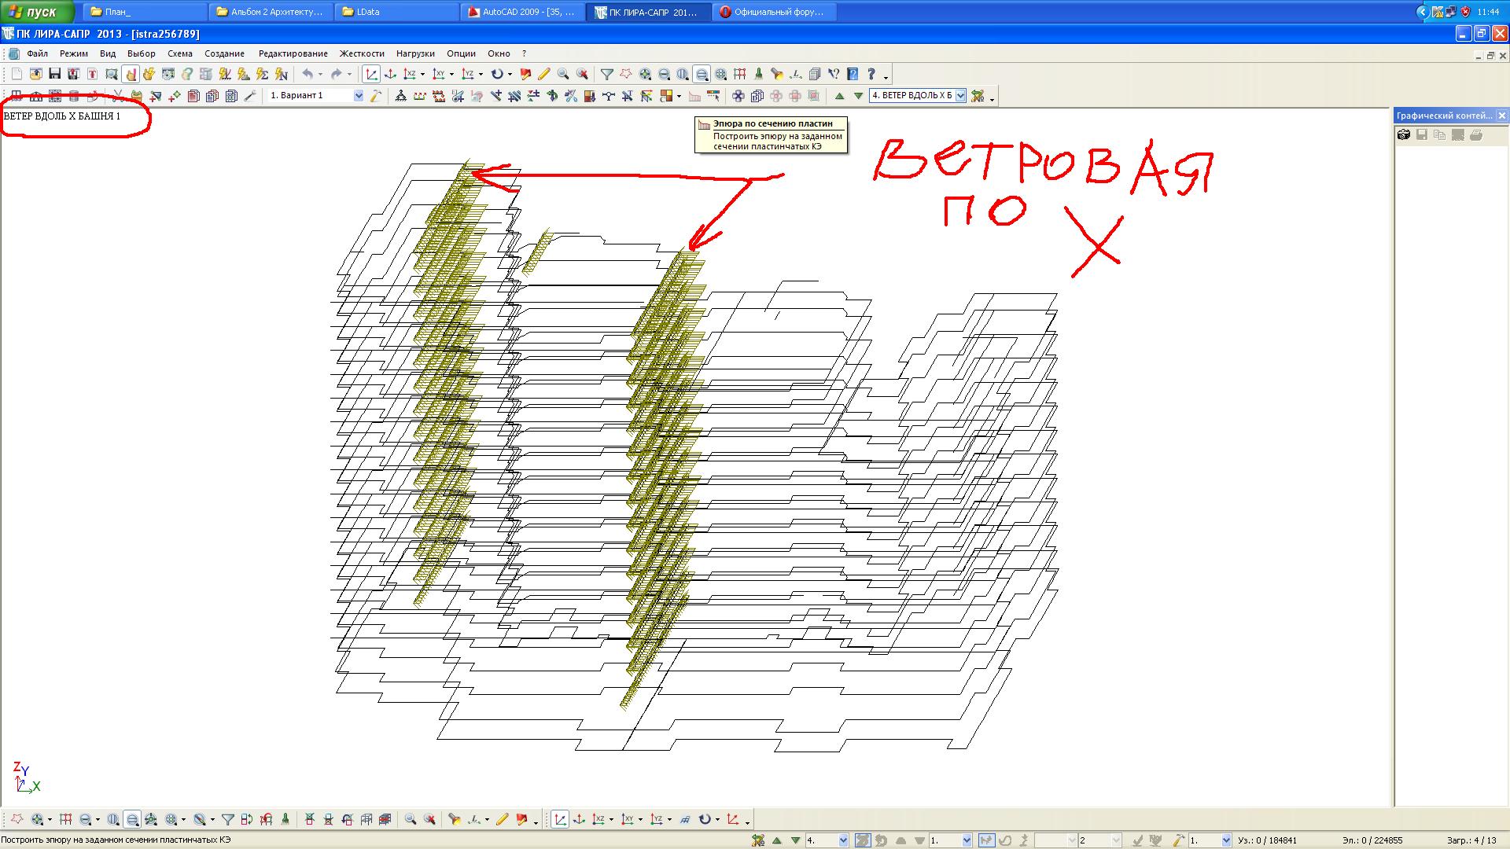This screenshot has width=1510, height=849.
Task: Open the Нагрузки menu
Action: (x=415, y=53)
